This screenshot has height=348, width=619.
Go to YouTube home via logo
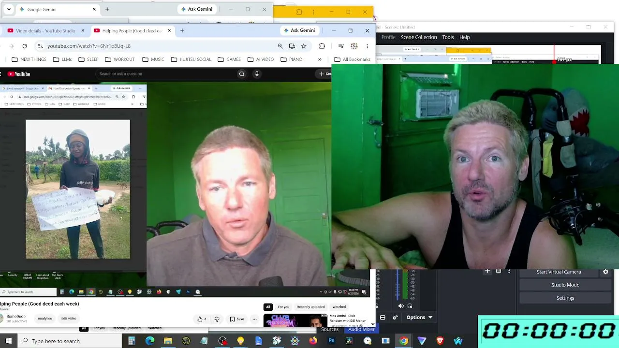click(x=19, y=74)
